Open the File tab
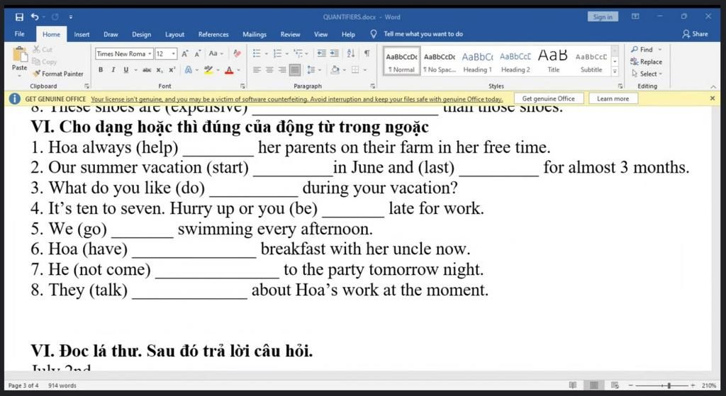726x396 pixels. (x=19, y=34)
